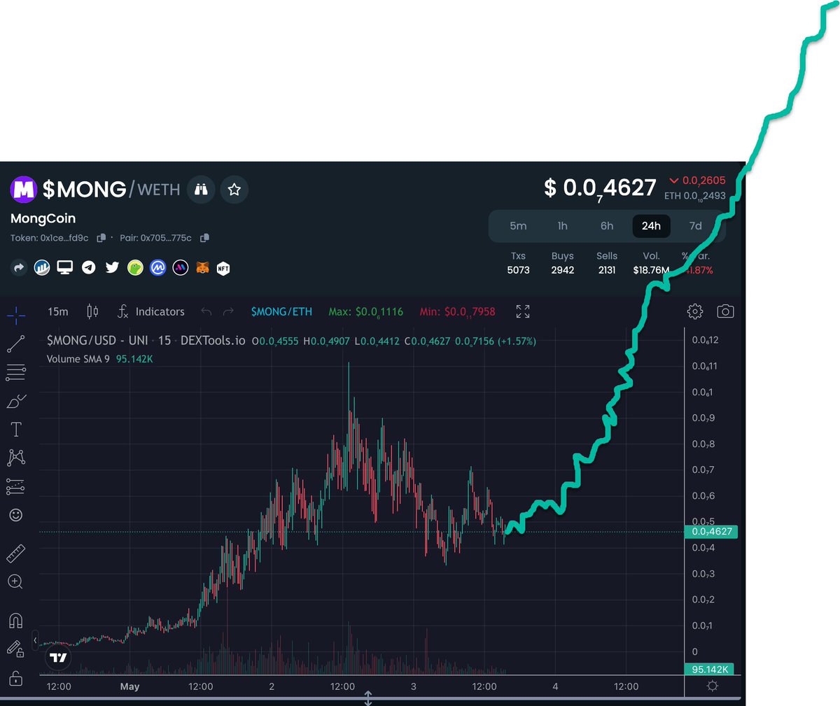Click the $MONG/ETH pair toggle label
840x706 pixels.
[281, 311]
